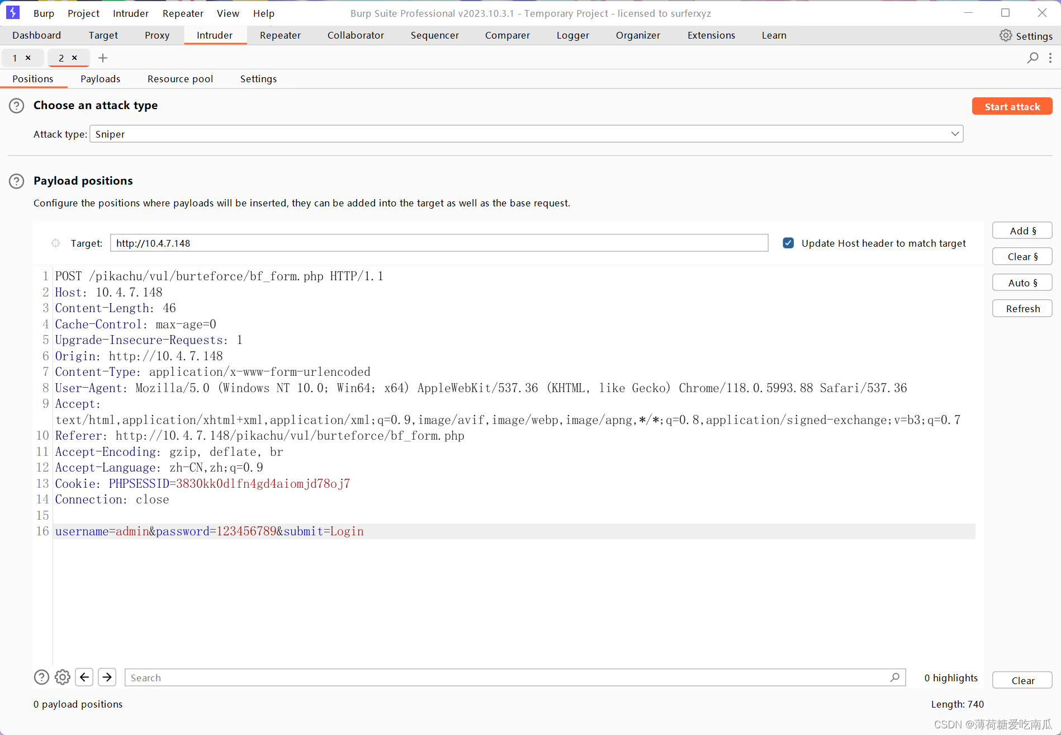Switch to the Target tab
1061x735 pixels.
[103, 35]
